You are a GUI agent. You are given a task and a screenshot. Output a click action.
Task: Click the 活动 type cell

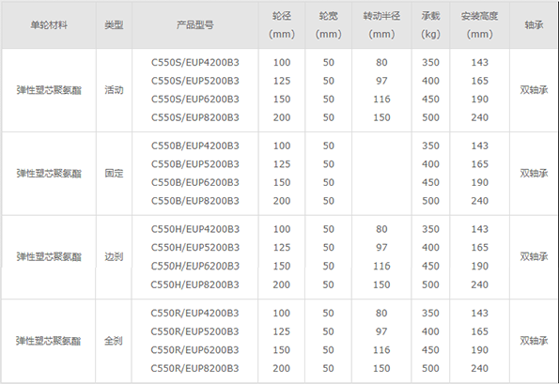[114, 90]
